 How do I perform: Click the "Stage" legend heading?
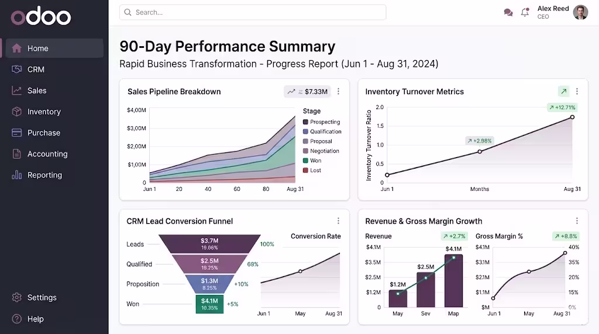click(312, 111)
